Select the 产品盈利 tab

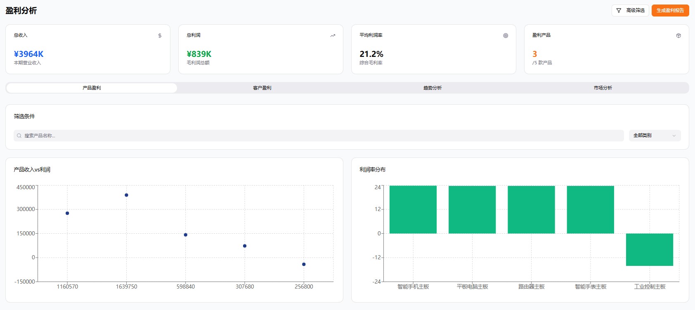(x=92, y=88)
